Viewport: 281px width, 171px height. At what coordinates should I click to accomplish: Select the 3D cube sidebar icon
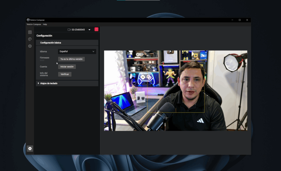(x=30, y=46)
